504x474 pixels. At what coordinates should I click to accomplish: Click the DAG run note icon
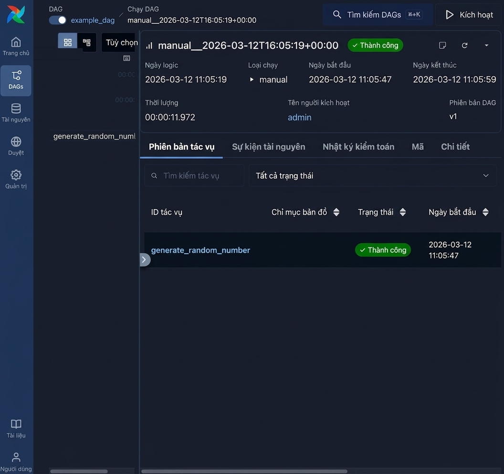pyautogui.click(x=442, y=45)
